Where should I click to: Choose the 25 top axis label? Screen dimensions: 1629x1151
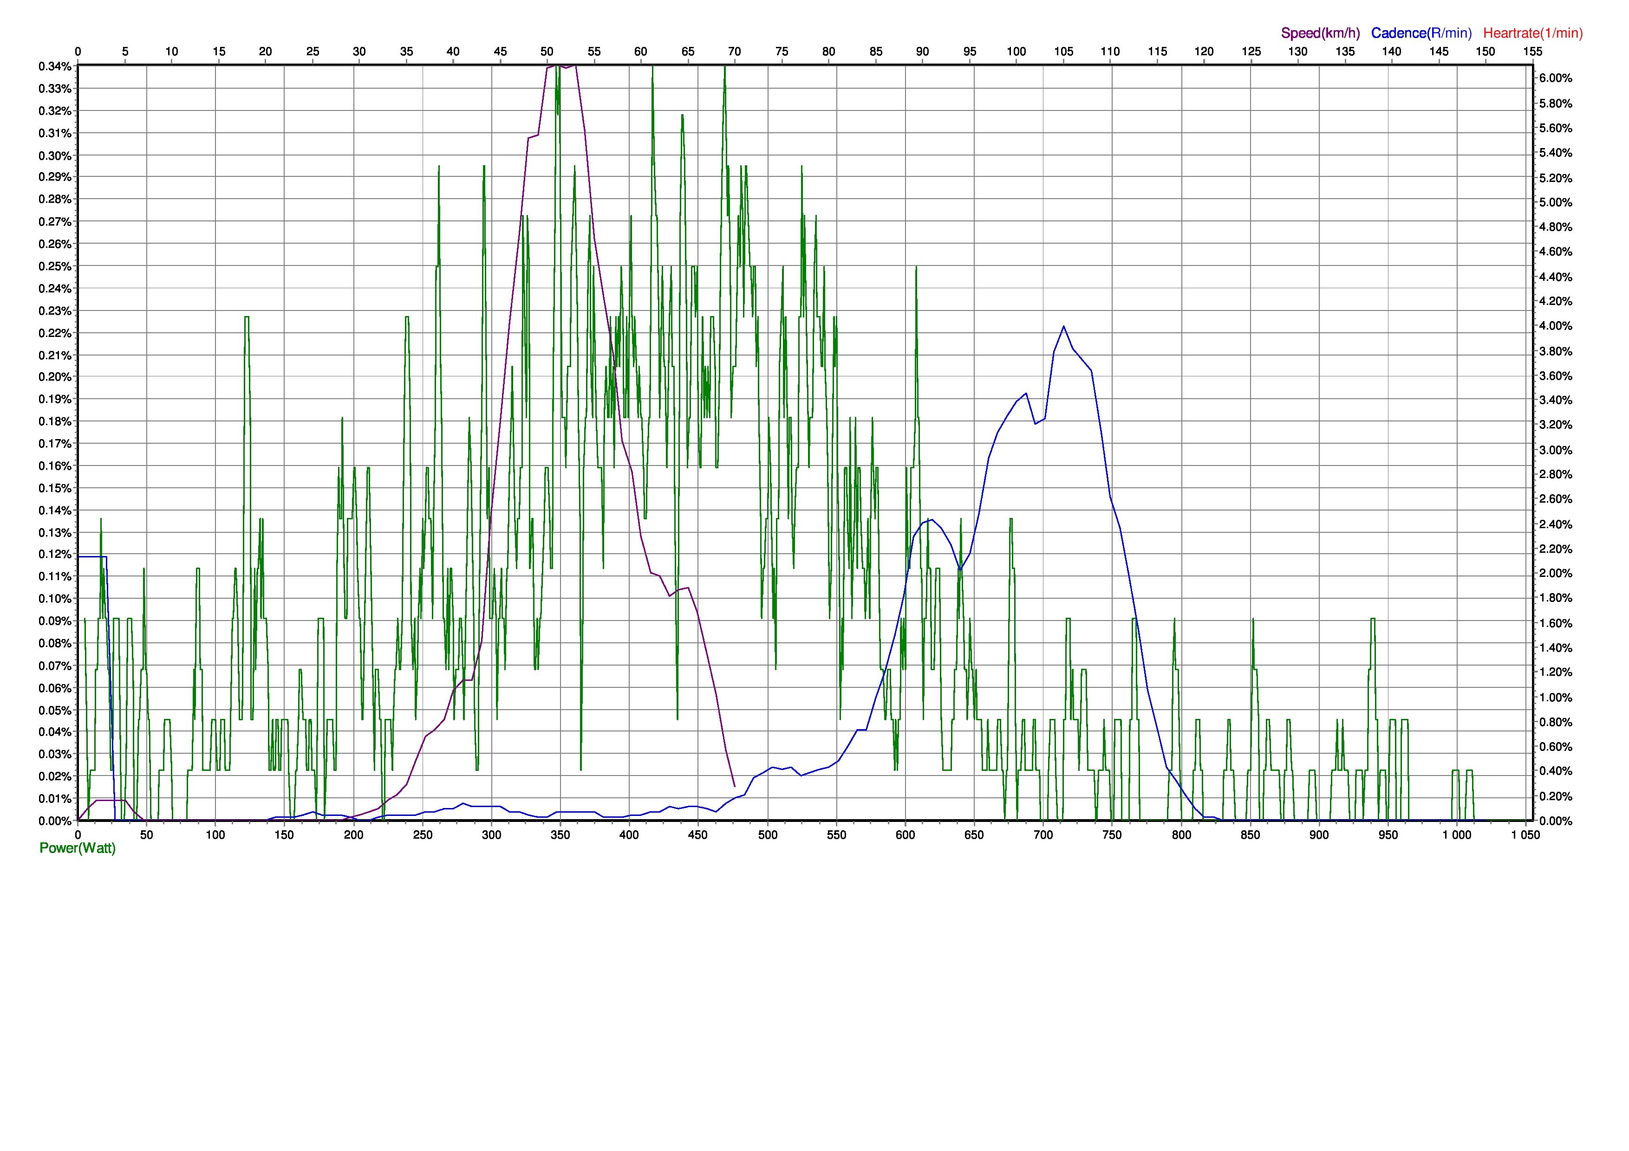pos(313,51)
